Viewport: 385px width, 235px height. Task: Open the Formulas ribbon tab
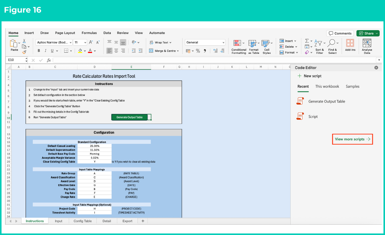click(89, 33)
